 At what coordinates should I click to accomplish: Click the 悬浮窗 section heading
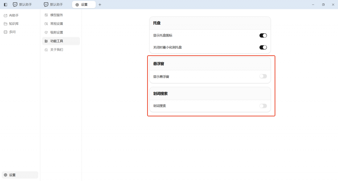[159, 64]
